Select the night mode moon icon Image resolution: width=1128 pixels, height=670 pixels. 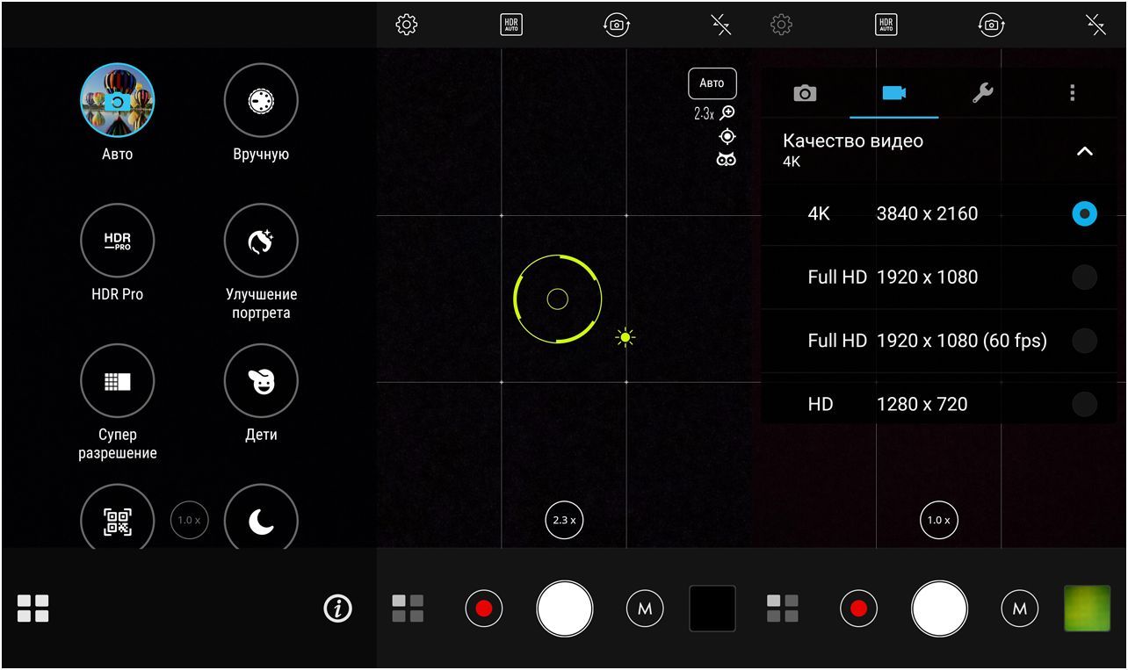261,522
